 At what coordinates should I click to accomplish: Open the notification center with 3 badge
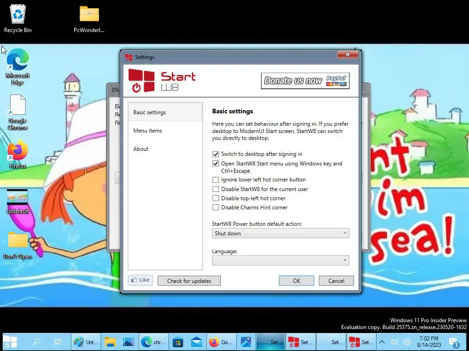point(454,342)
